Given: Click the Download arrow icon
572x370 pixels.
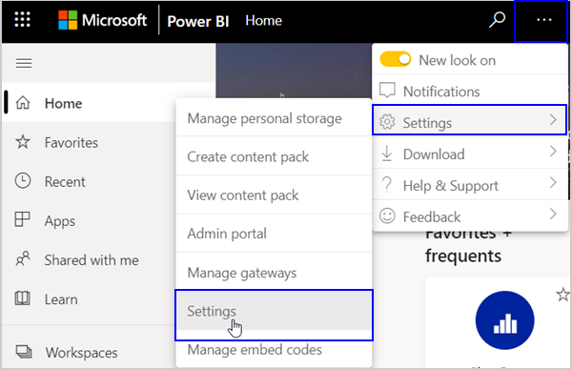Looking at the screenshot, I should click(x=387, y=154).
